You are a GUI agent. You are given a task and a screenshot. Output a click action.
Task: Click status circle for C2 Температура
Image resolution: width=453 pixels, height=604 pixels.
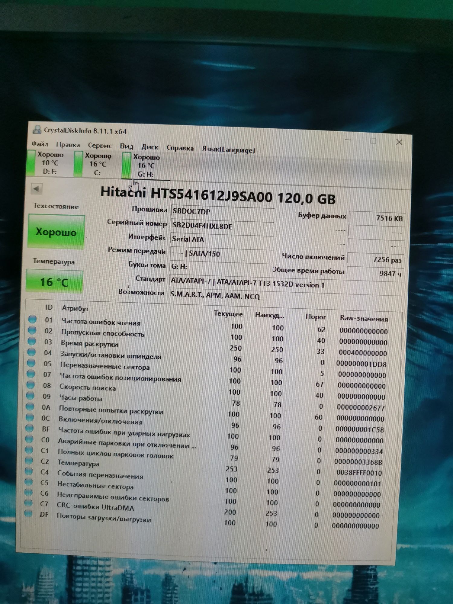coord(29,461)
